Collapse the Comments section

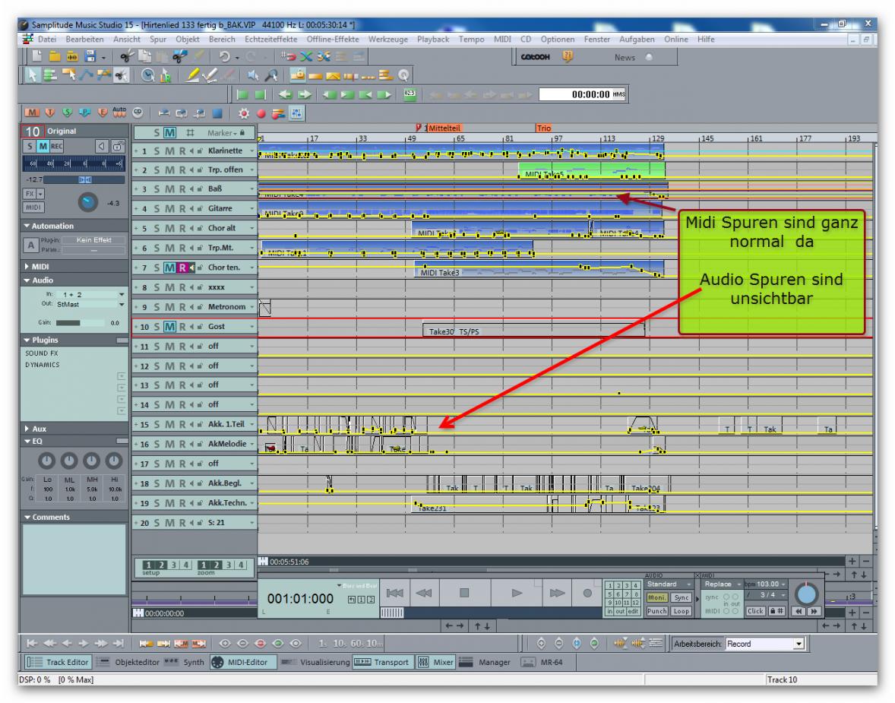[27, 518]
